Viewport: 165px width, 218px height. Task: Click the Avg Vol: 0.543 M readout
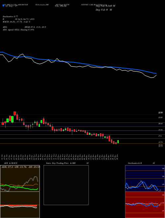tap(105, 6)
